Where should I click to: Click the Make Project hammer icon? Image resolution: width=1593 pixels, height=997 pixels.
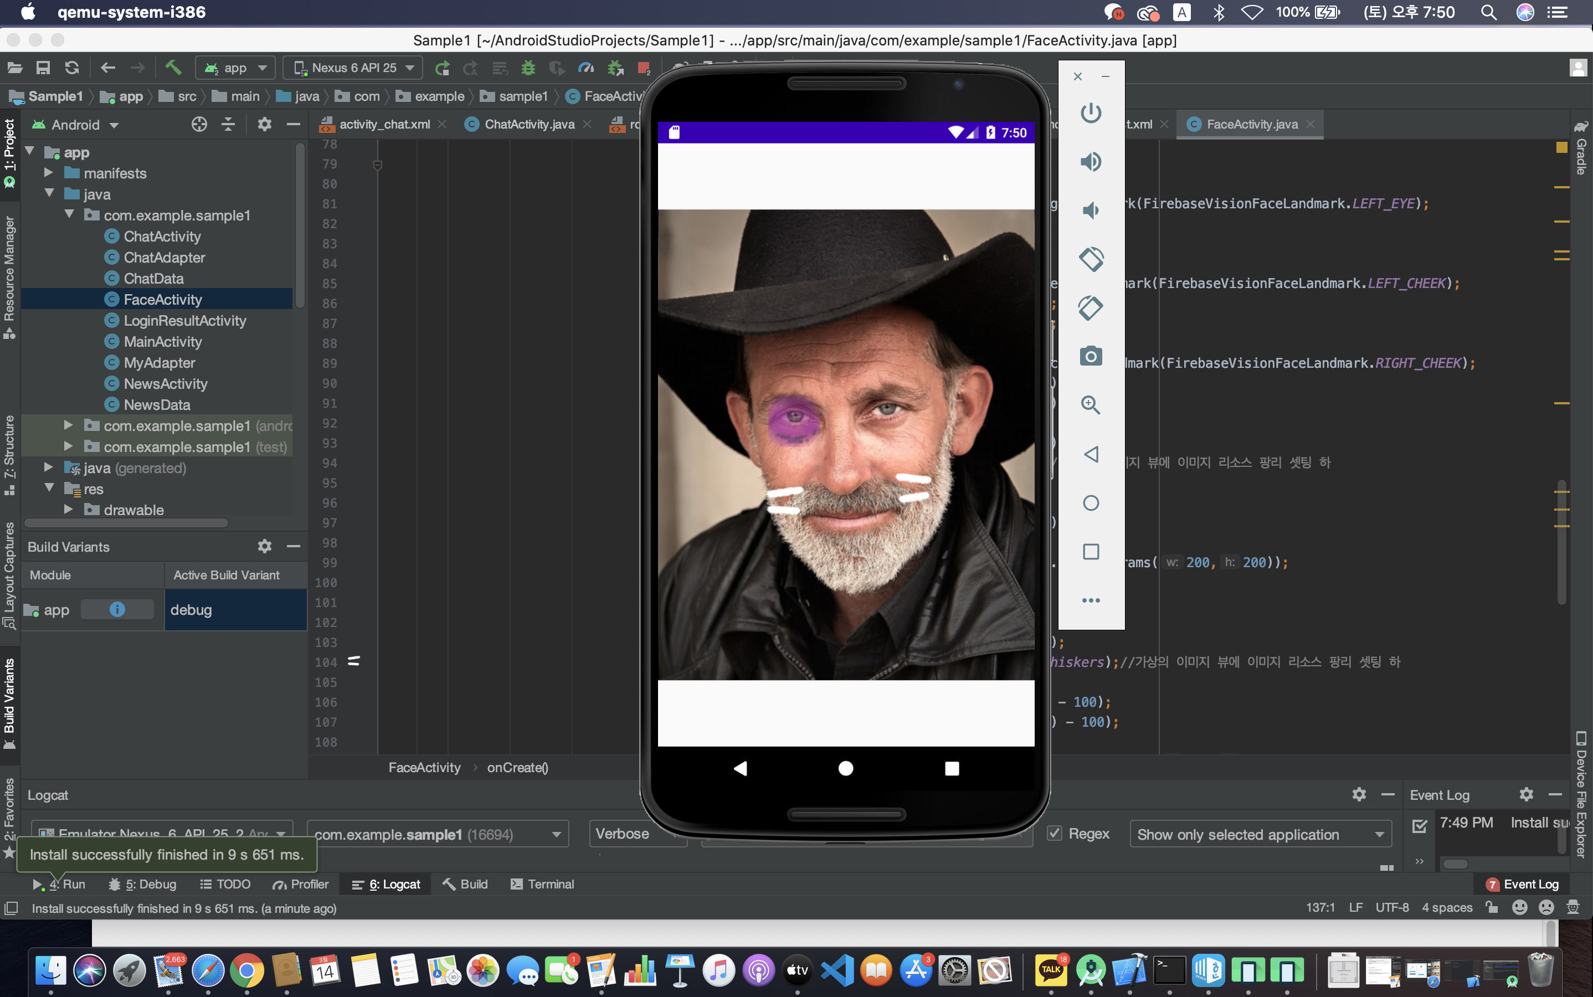pyautogui.click(x=173, y=67)
